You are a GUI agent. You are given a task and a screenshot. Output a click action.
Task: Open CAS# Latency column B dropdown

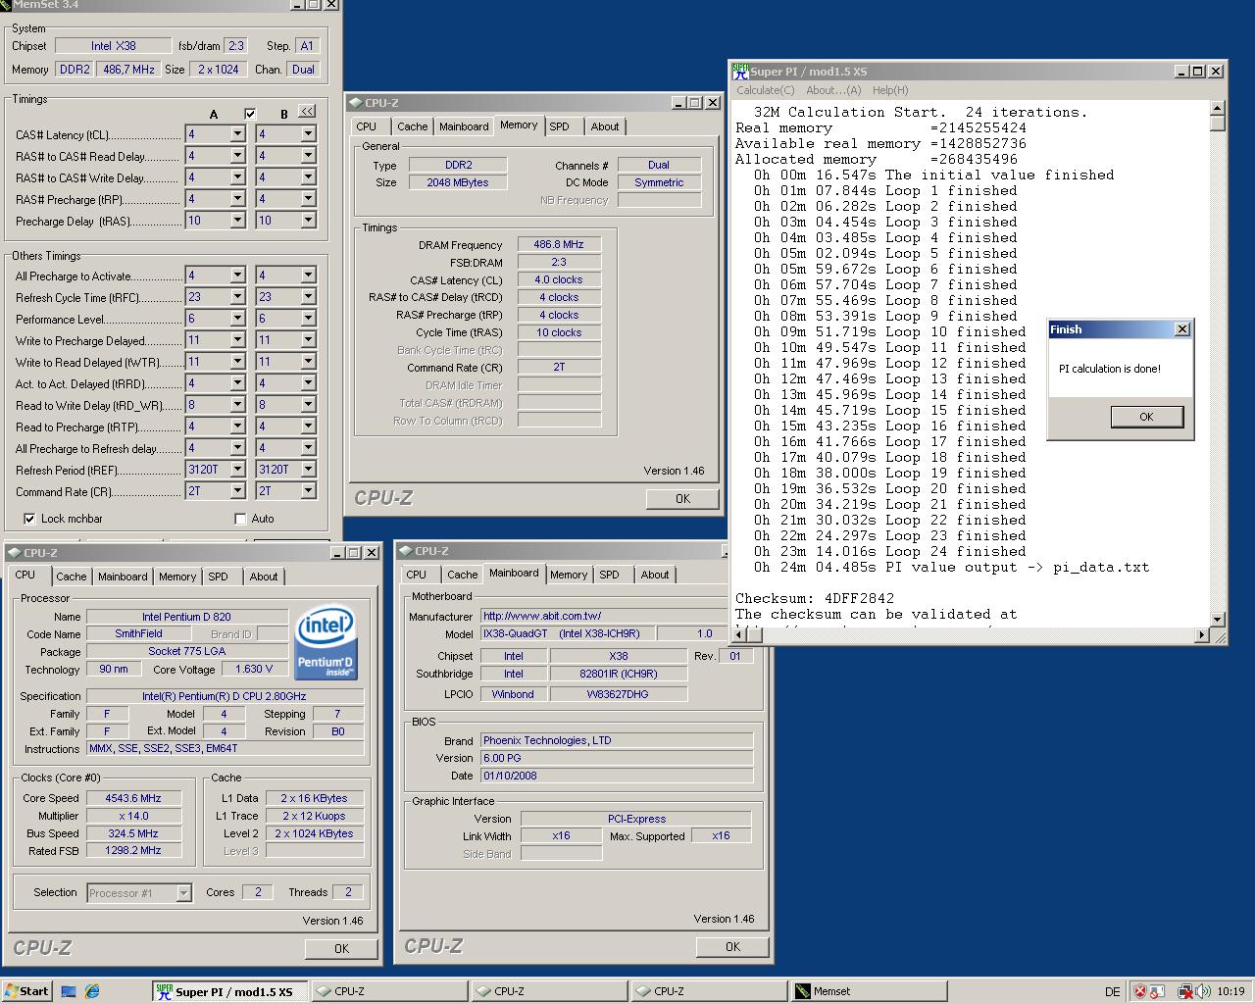tap(308, 134)
